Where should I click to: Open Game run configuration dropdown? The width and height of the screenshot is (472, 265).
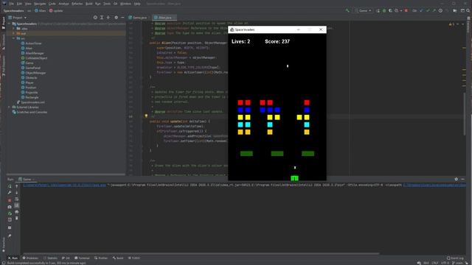363,10
